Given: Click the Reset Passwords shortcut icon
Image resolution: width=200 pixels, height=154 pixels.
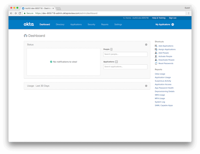Looking at the screenshot, I should [156, 63].
